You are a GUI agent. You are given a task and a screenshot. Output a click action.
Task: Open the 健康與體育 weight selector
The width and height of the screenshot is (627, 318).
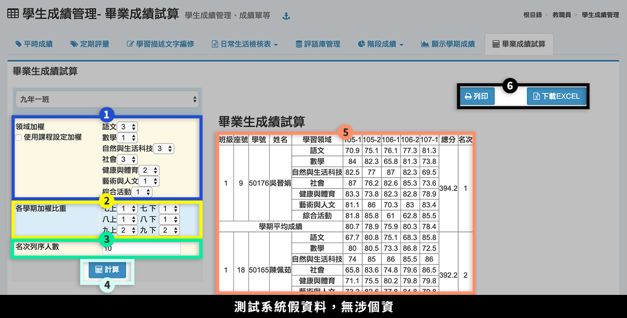(149, 170)
